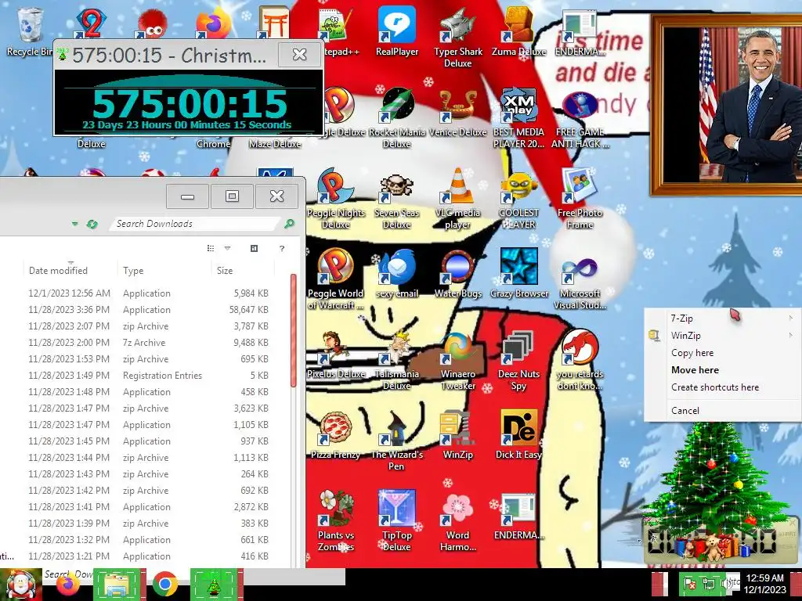Open Rocket Mania Deluxe shortcut
The image size is (802, 601).
click(x=397, y=117)
